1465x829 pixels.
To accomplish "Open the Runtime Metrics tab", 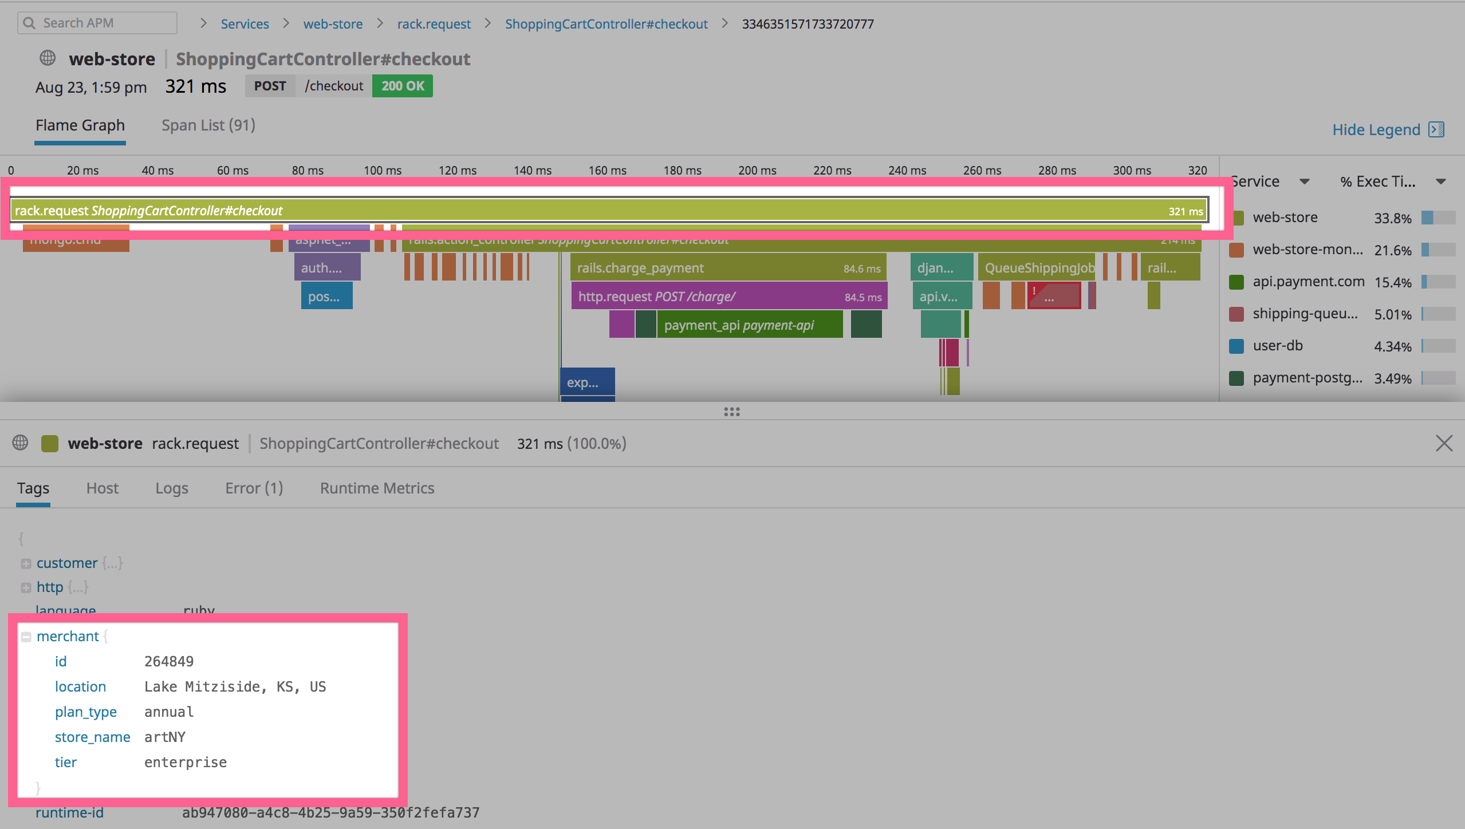I will [377, 488].
